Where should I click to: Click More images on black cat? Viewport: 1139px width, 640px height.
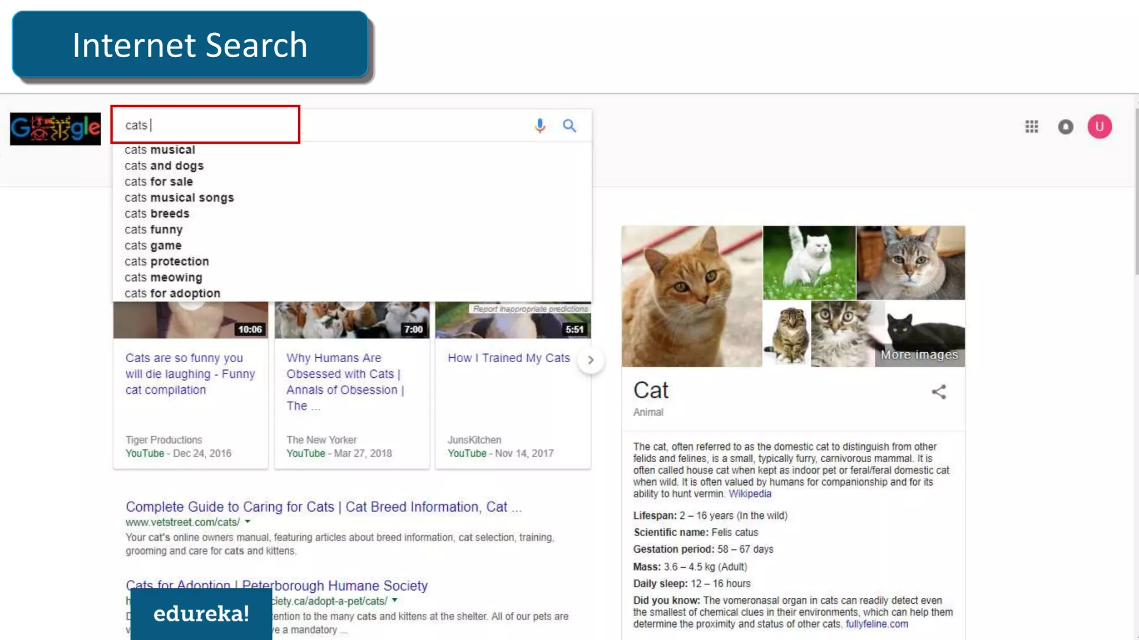point(920,354)
